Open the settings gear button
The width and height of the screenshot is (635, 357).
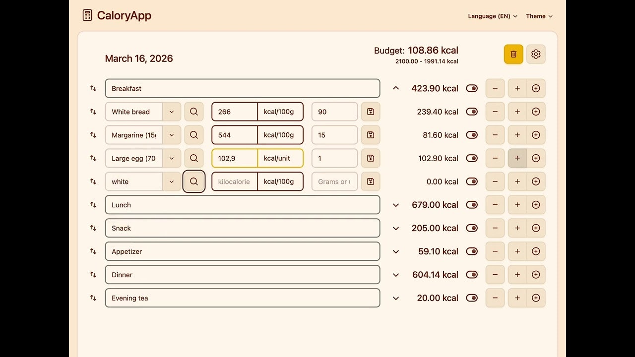(x=536, y=54)
